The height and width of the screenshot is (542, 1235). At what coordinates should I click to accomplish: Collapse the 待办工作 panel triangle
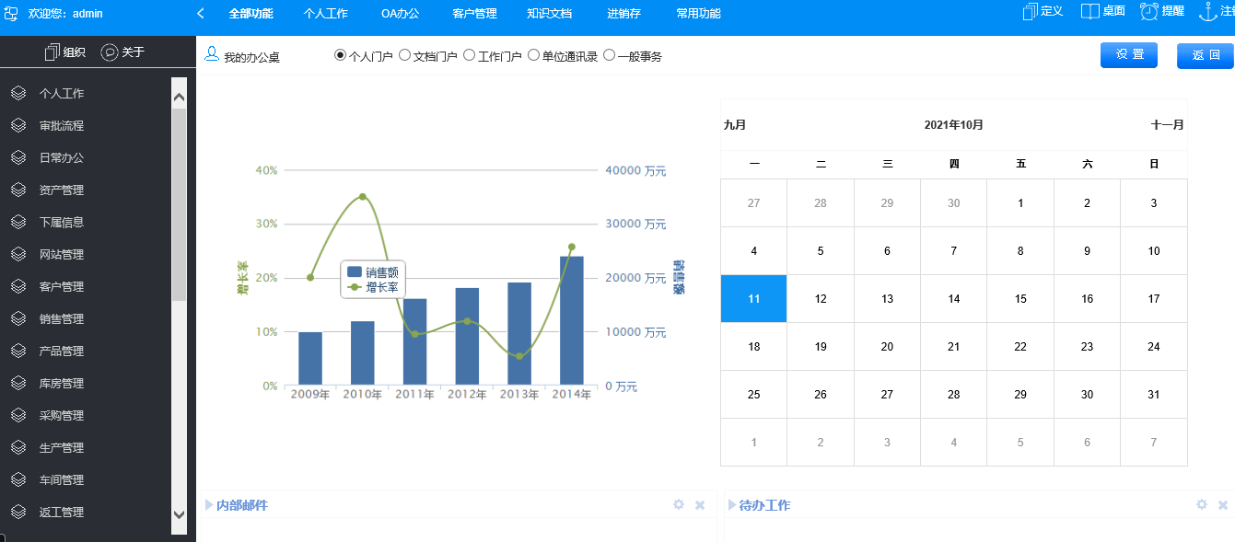click(x=732, y=505)
